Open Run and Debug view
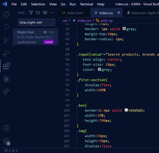Viewport: 159px width, 153px height. [6, 53]
